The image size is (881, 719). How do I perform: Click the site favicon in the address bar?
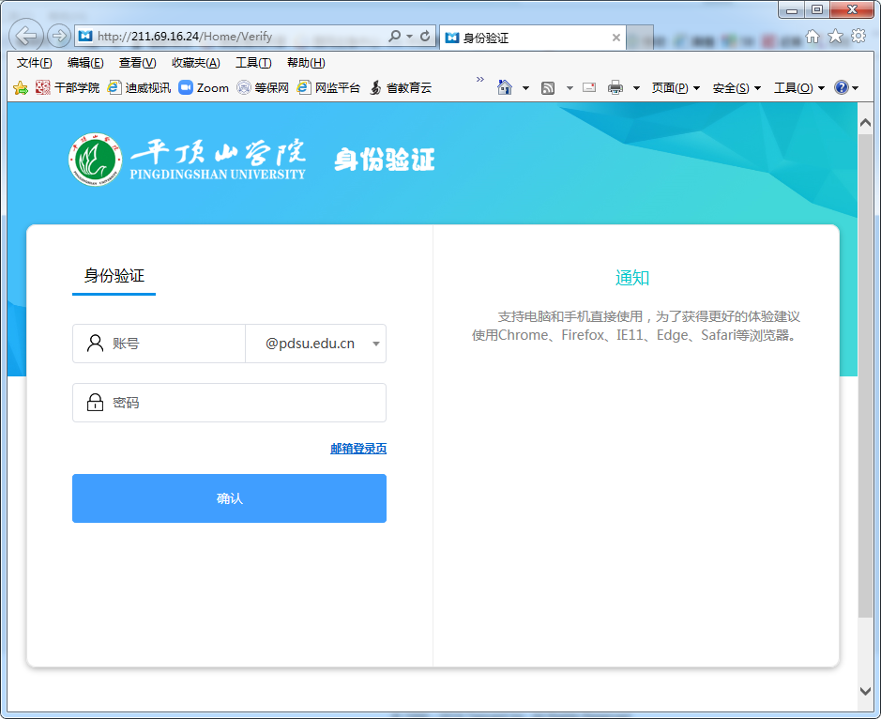coord(85,36)
